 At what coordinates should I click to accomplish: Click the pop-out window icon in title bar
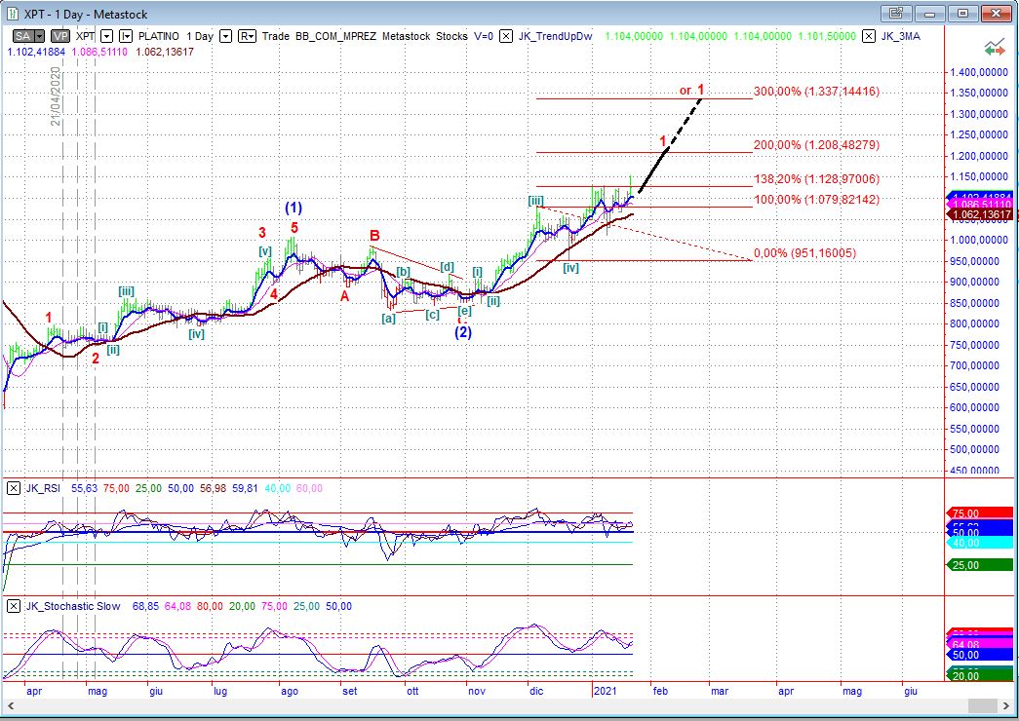pyautogui.click(x=895, y=13)
